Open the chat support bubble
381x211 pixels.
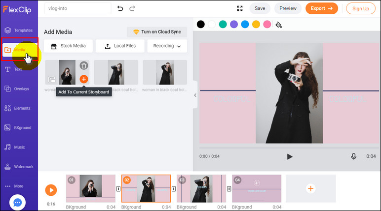click(17, 202)
